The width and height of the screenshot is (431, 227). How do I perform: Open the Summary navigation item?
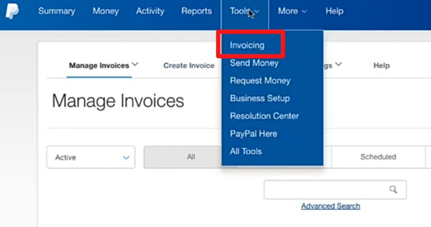point(57,11)
